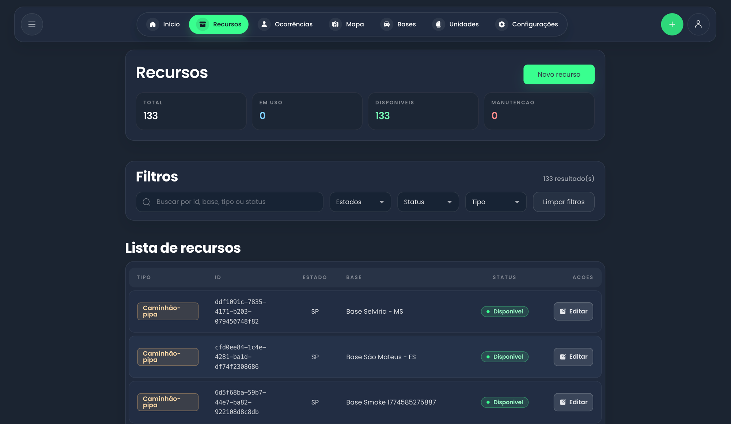This screenshot has width=731, height=424.
Task: Switch to the Unidades tab
Action: pyautogui.click(x=455, y=24)
